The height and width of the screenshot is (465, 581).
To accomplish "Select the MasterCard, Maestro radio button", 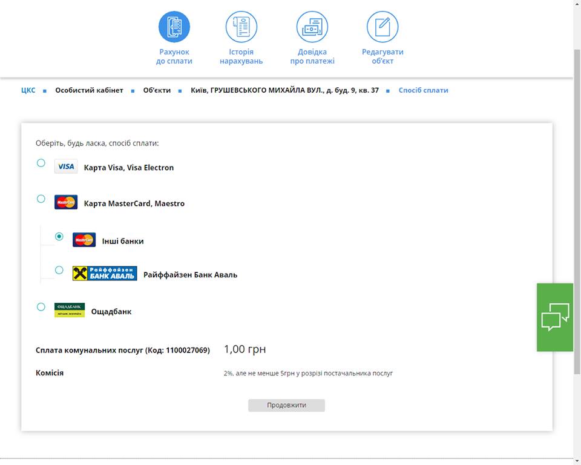I will 41,199.
